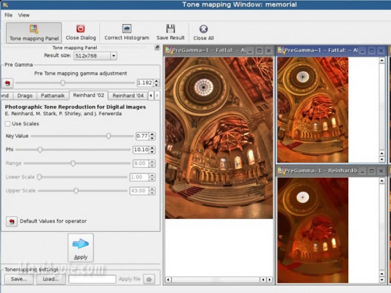The width and height of the screenshot is (391, 293).
Task: Click the Key Value slider handle
Action: (109, 136)
